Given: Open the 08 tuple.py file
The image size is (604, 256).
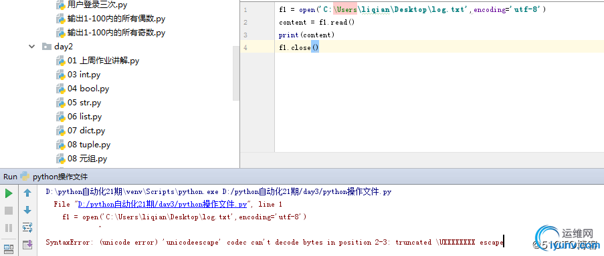Looking at the screenshot, I should [x=89, y=145].
